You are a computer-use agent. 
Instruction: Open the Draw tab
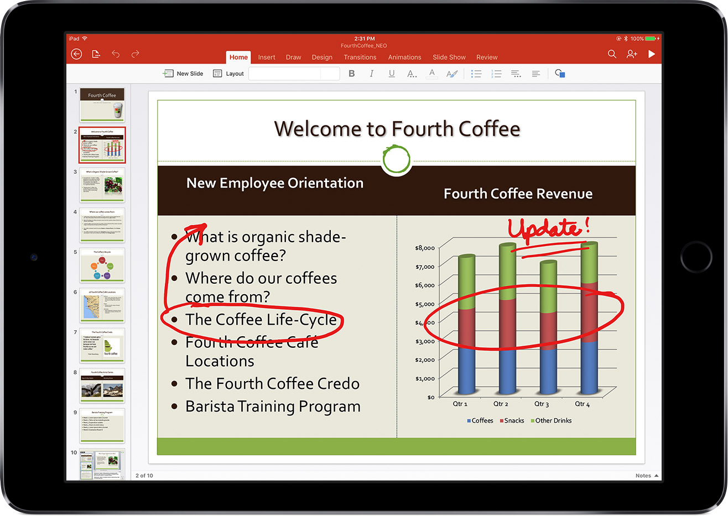pos(294,57)
